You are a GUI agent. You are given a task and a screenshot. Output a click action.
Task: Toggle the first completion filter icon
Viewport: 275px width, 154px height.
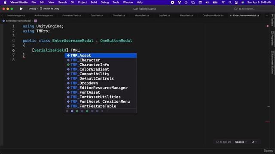pos(67,111)
